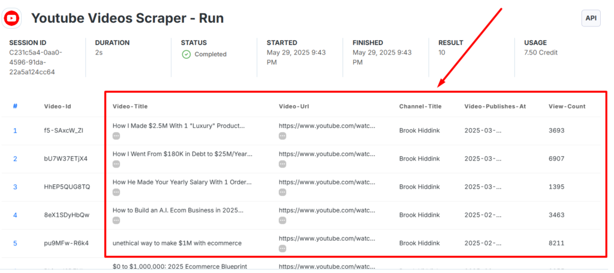Select video ID HhEP5QUG8TQ
The height and width of the screenshot is (273, 614).
tap(67, 187)
